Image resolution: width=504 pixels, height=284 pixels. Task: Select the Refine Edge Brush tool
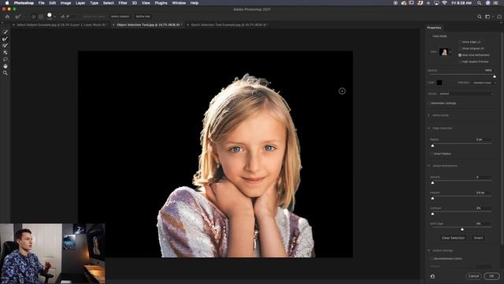tap(6, 39)
